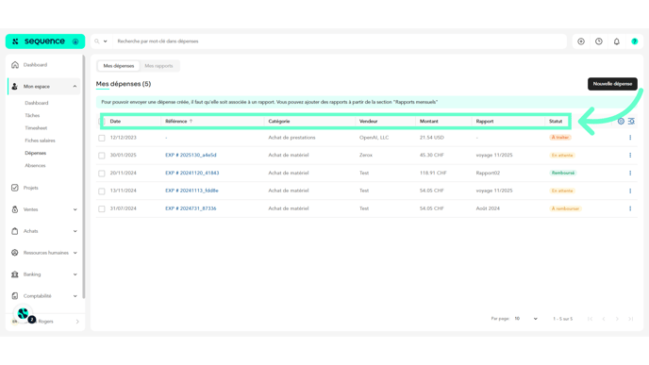Image resolution: width=649 pixels, height=365 pixels.
Task: Click the Sequence logo
Action: coord(44,41)
